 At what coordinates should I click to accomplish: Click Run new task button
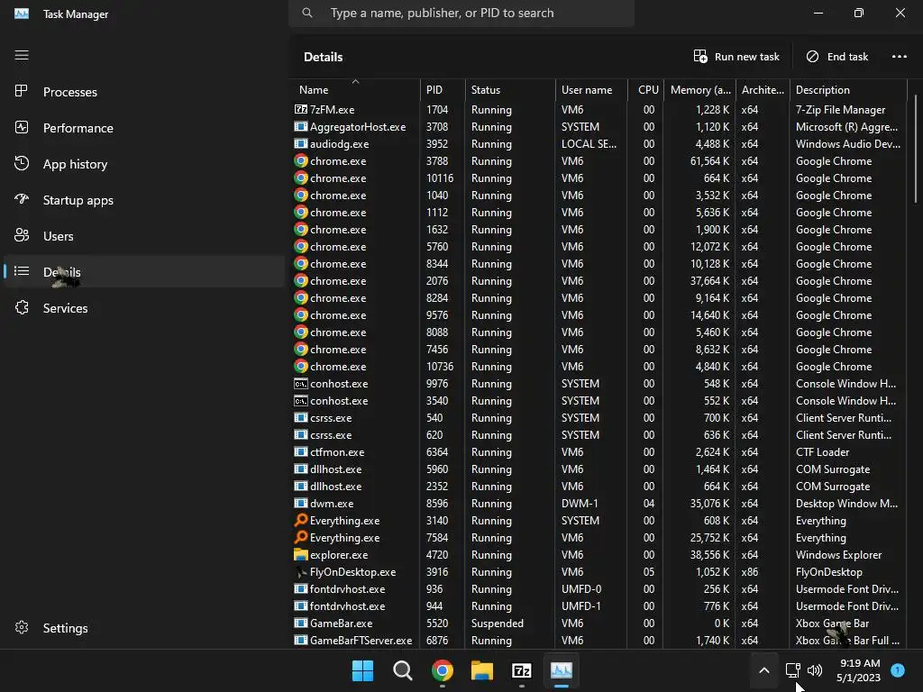[x=736, y=57]
